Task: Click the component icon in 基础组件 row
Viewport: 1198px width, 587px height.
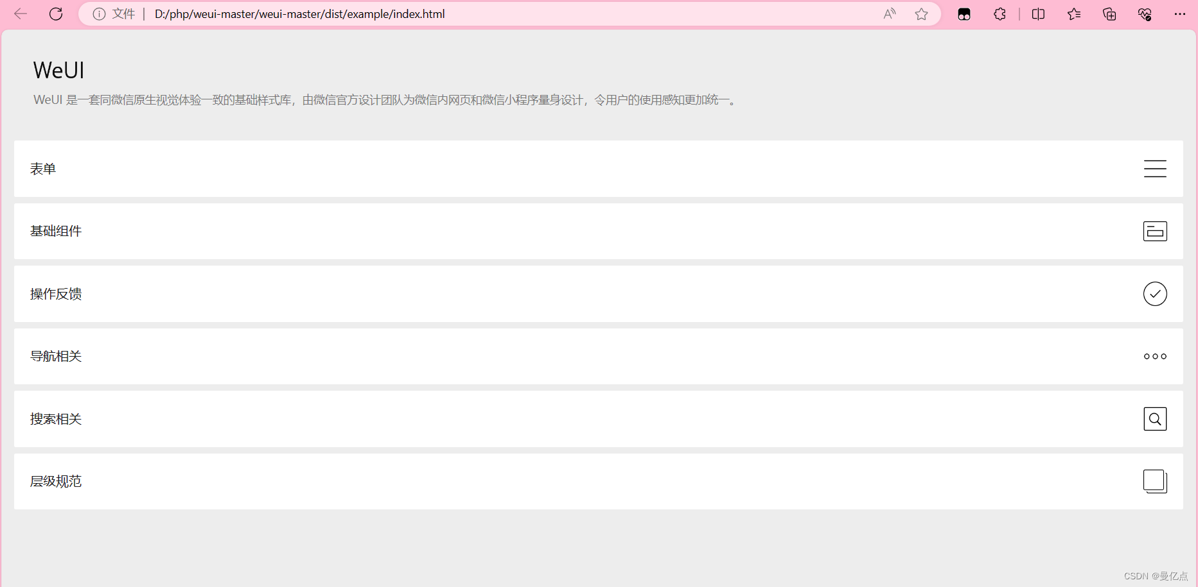Action: pyautogui.click(x=1155, y=231)
